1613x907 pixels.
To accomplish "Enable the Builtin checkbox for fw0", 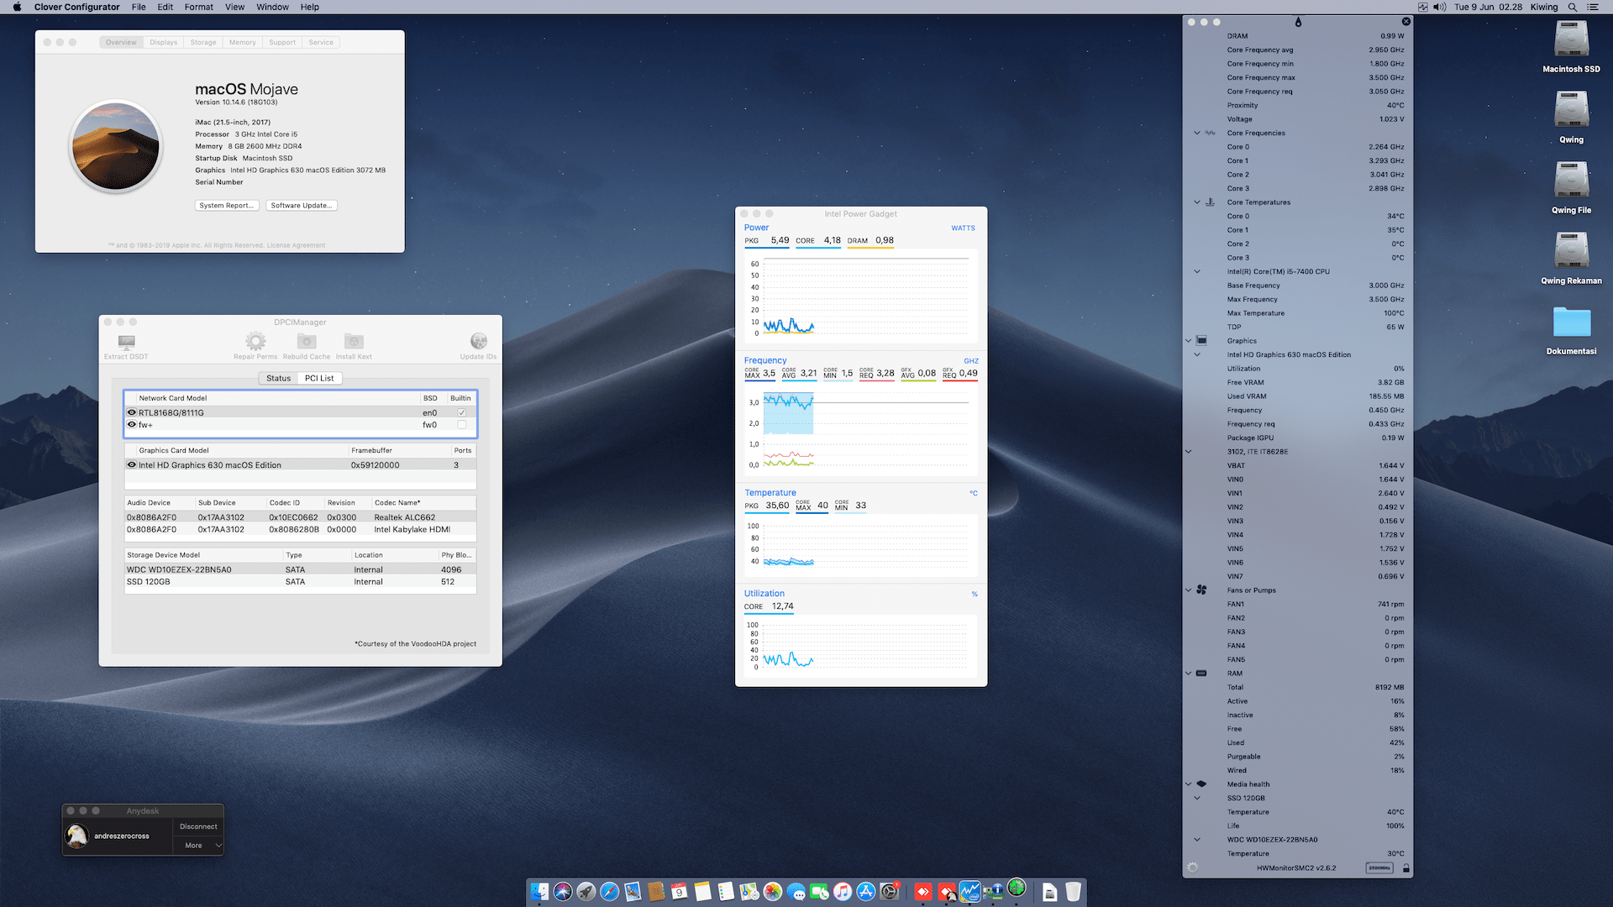I will tap(461, 424).
